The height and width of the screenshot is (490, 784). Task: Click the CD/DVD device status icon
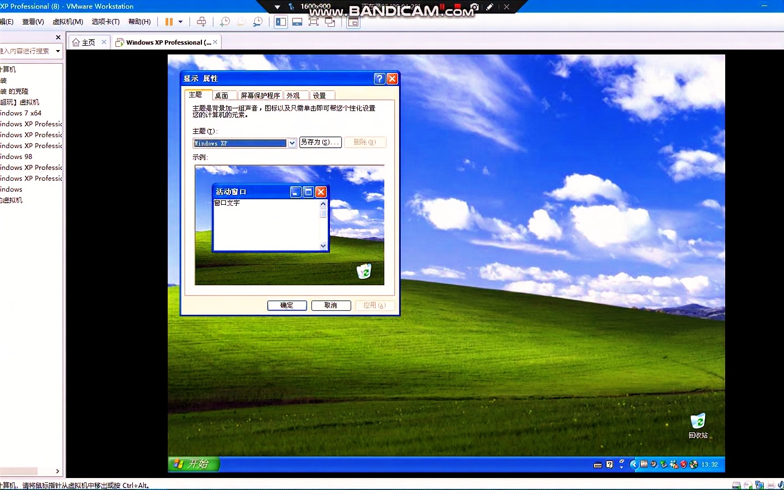(748, 485)
